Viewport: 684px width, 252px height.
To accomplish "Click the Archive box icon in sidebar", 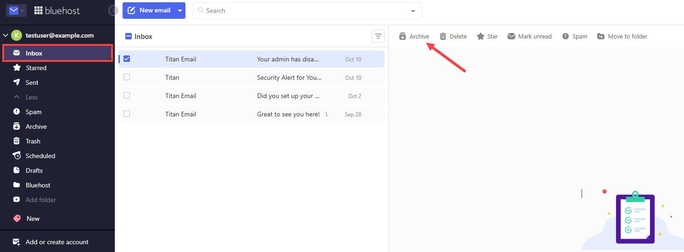I will (x=17, y=126).
